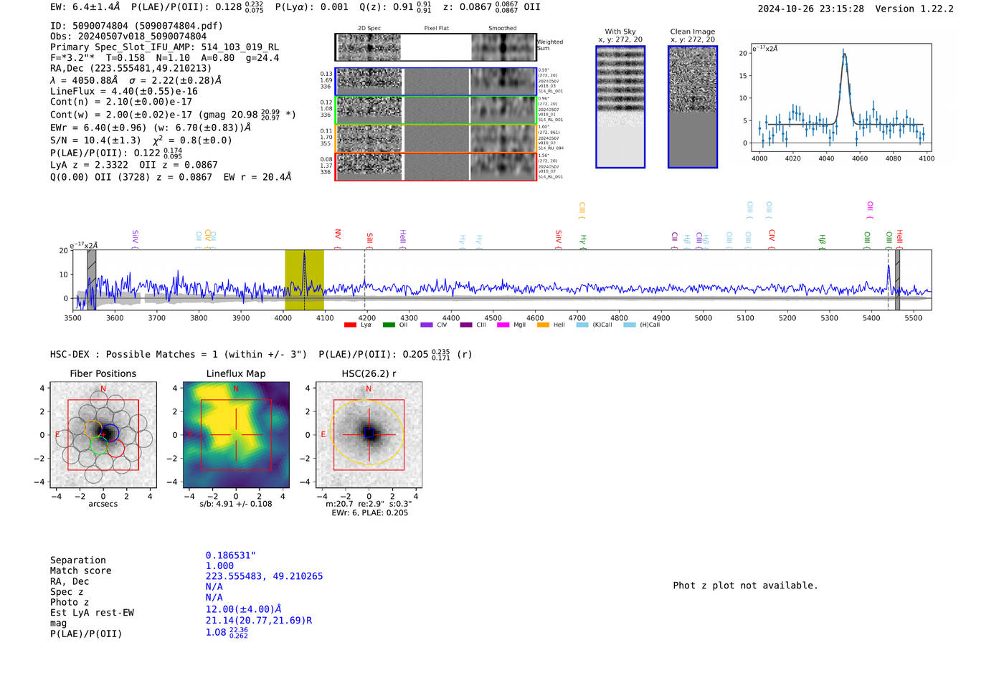Image resolution: width=1004 pixels, height=683 pixels.
Task: Select the red-bordered fiber spectrum row
Action: tap(435, 166)
